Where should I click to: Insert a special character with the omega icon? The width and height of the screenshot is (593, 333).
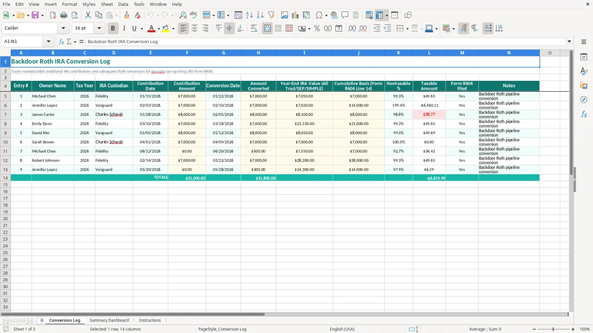pos(319,15)
